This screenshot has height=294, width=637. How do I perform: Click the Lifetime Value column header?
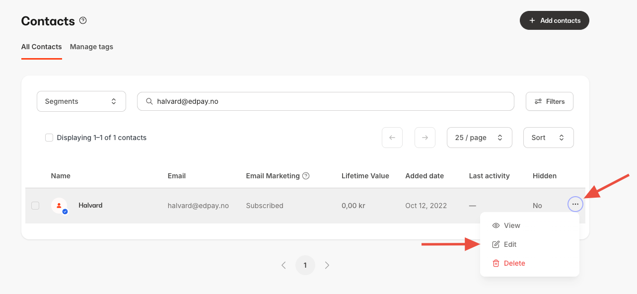(365, 176)
